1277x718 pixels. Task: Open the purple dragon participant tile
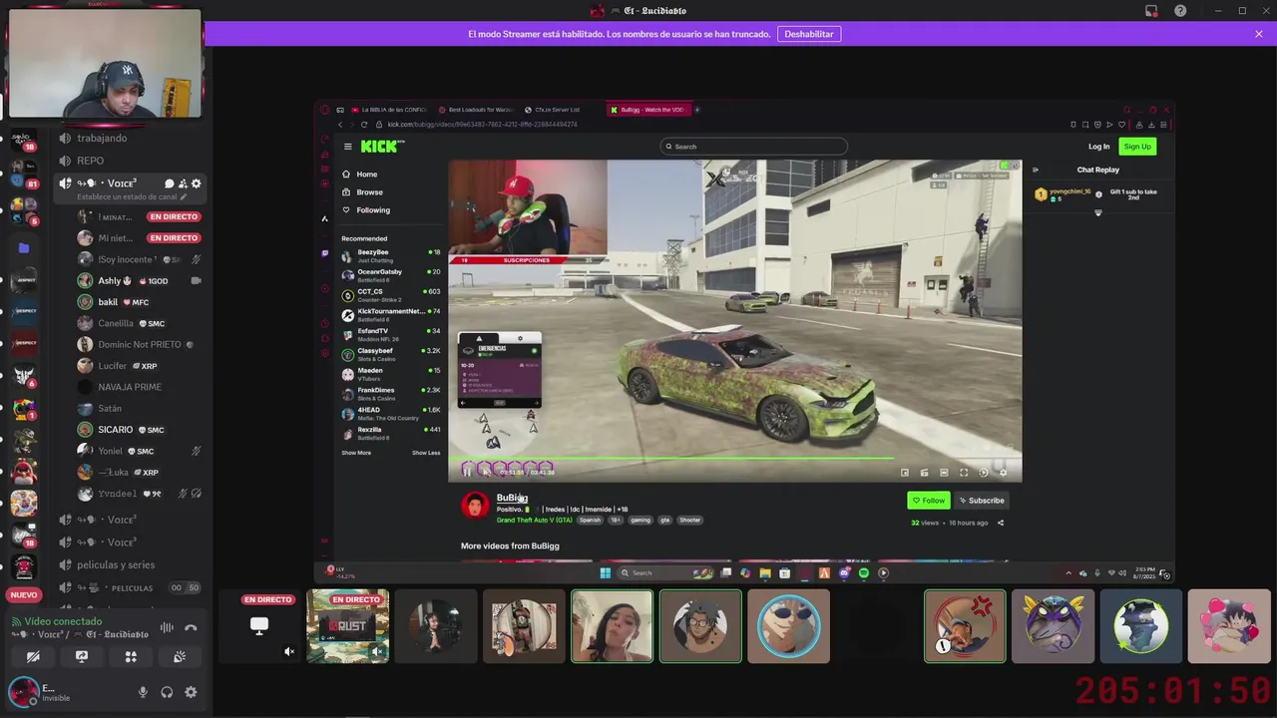point(1053,626)
